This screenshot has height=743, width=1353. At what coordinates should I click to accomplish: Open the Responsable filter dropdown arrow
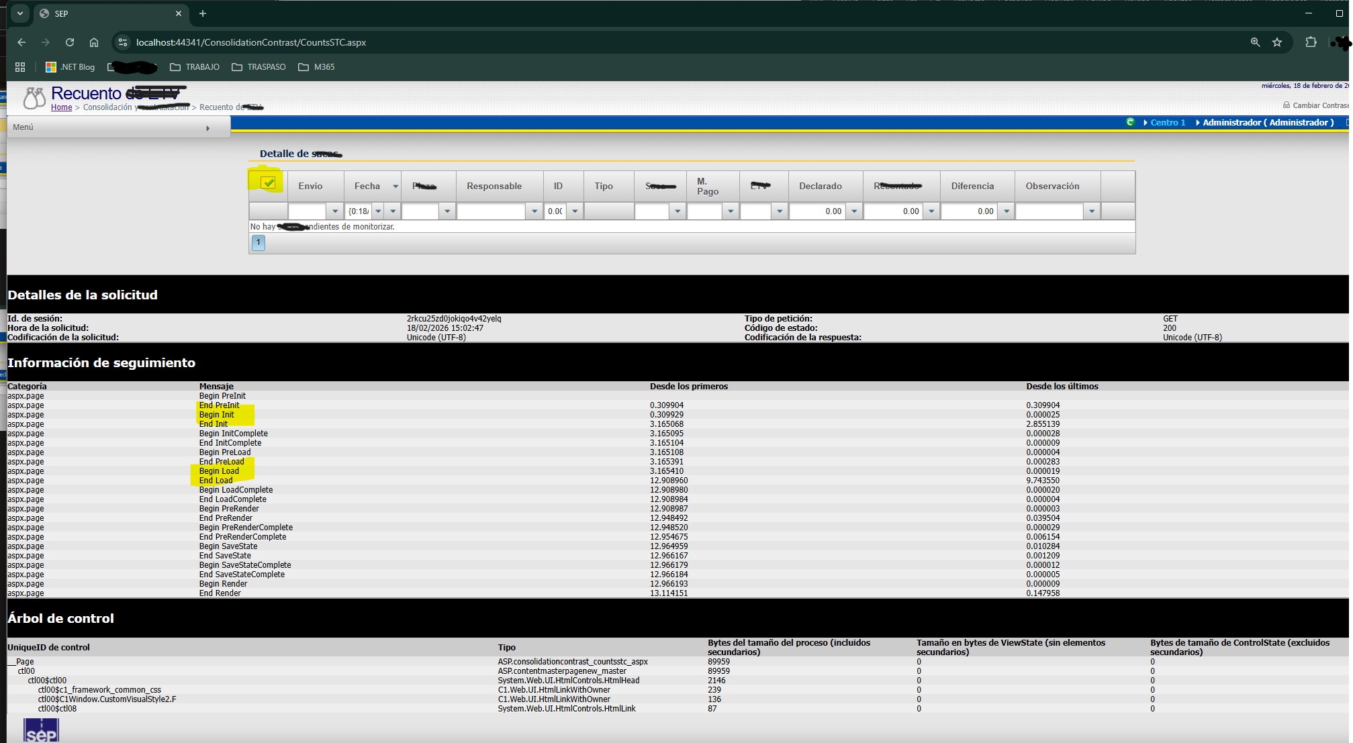(x=534, y=211)
